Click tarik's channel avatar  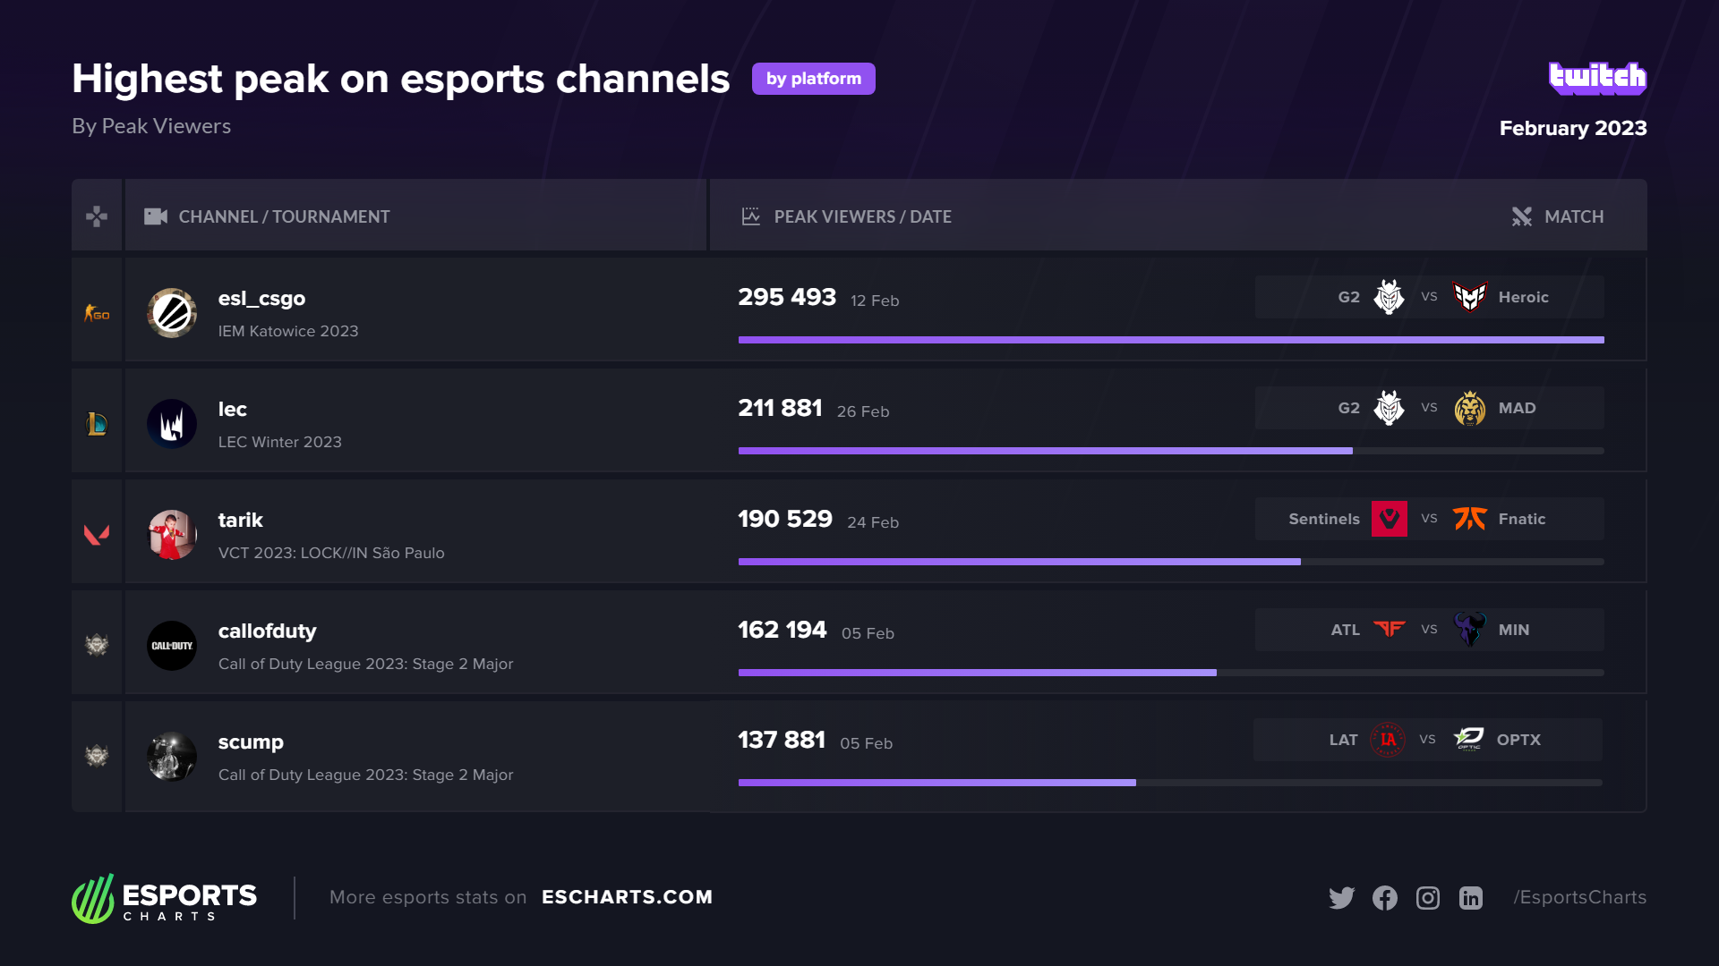point(172,534)
